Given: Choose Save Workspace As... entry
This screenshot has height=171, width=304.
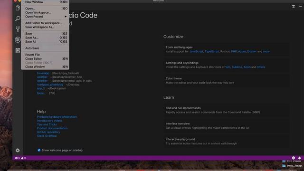Looking at the screenshot, I should (45, 27).
